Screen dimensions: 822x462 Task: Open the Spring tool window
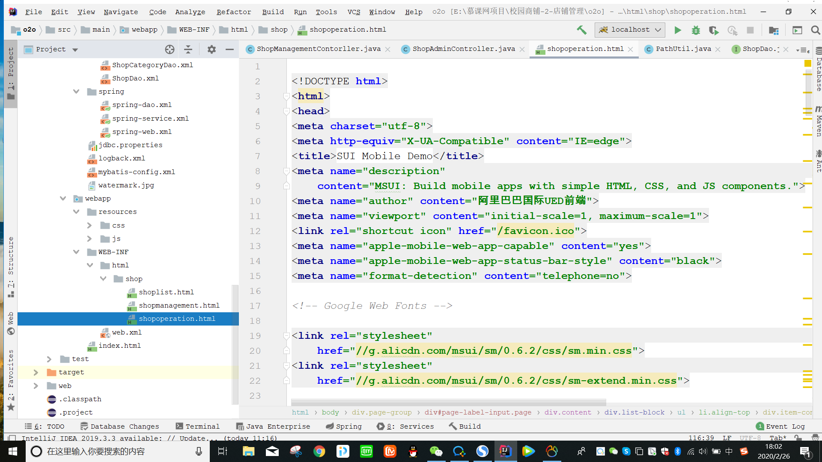(344, 426)
